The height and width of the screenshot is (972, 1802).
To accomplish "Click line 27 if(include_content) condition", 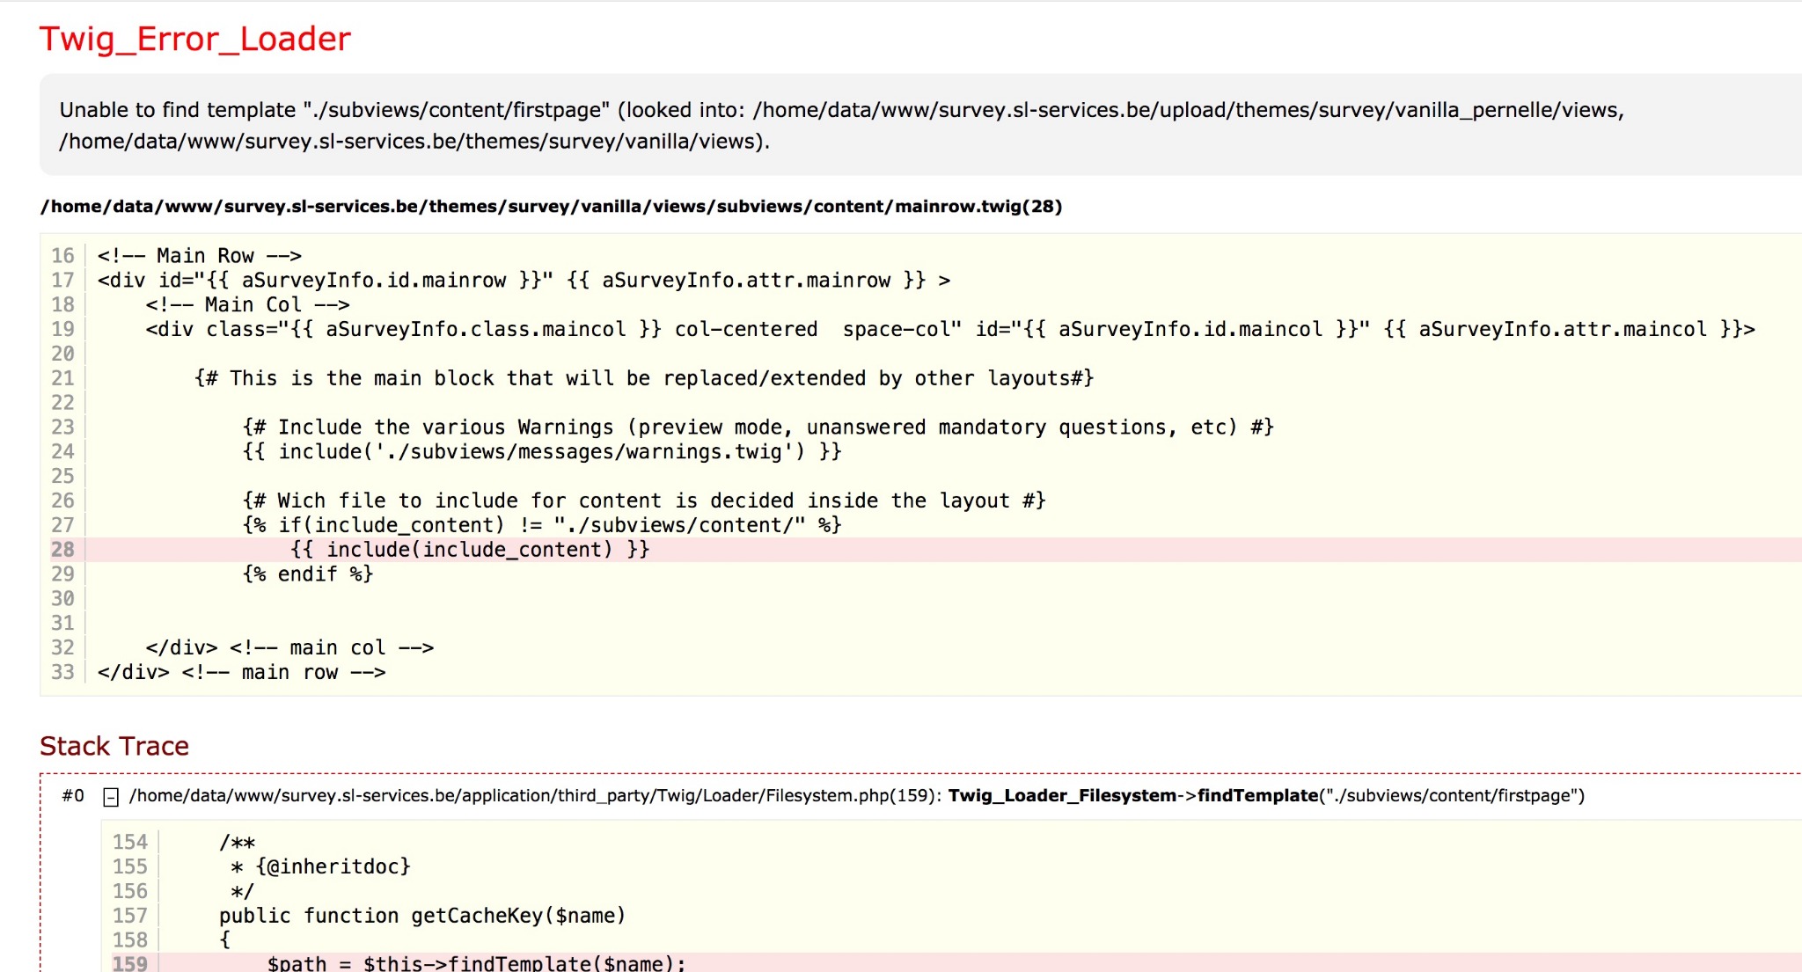I will 542,525.
